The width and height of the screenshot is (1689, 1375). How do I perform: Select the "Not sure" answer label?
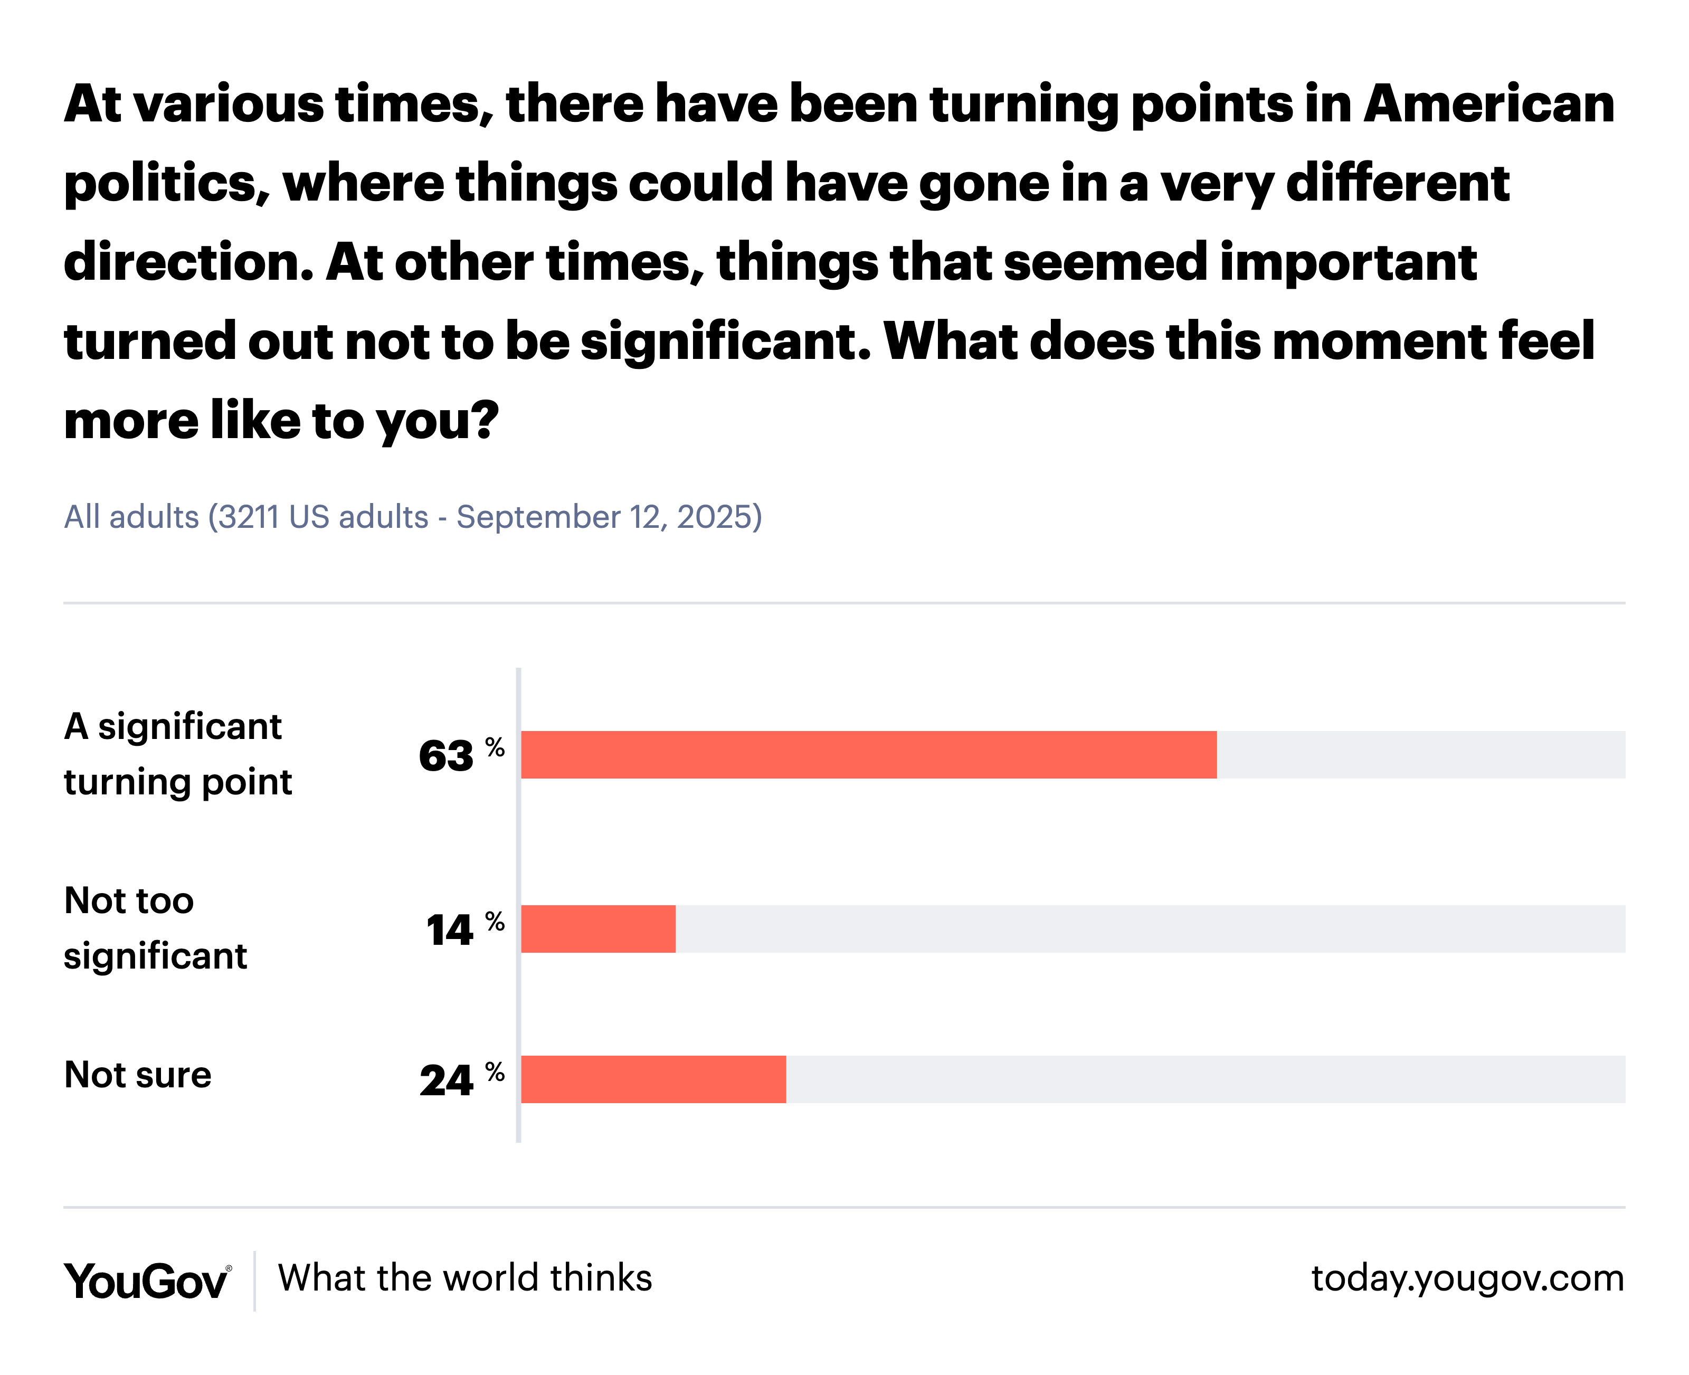138,1076
